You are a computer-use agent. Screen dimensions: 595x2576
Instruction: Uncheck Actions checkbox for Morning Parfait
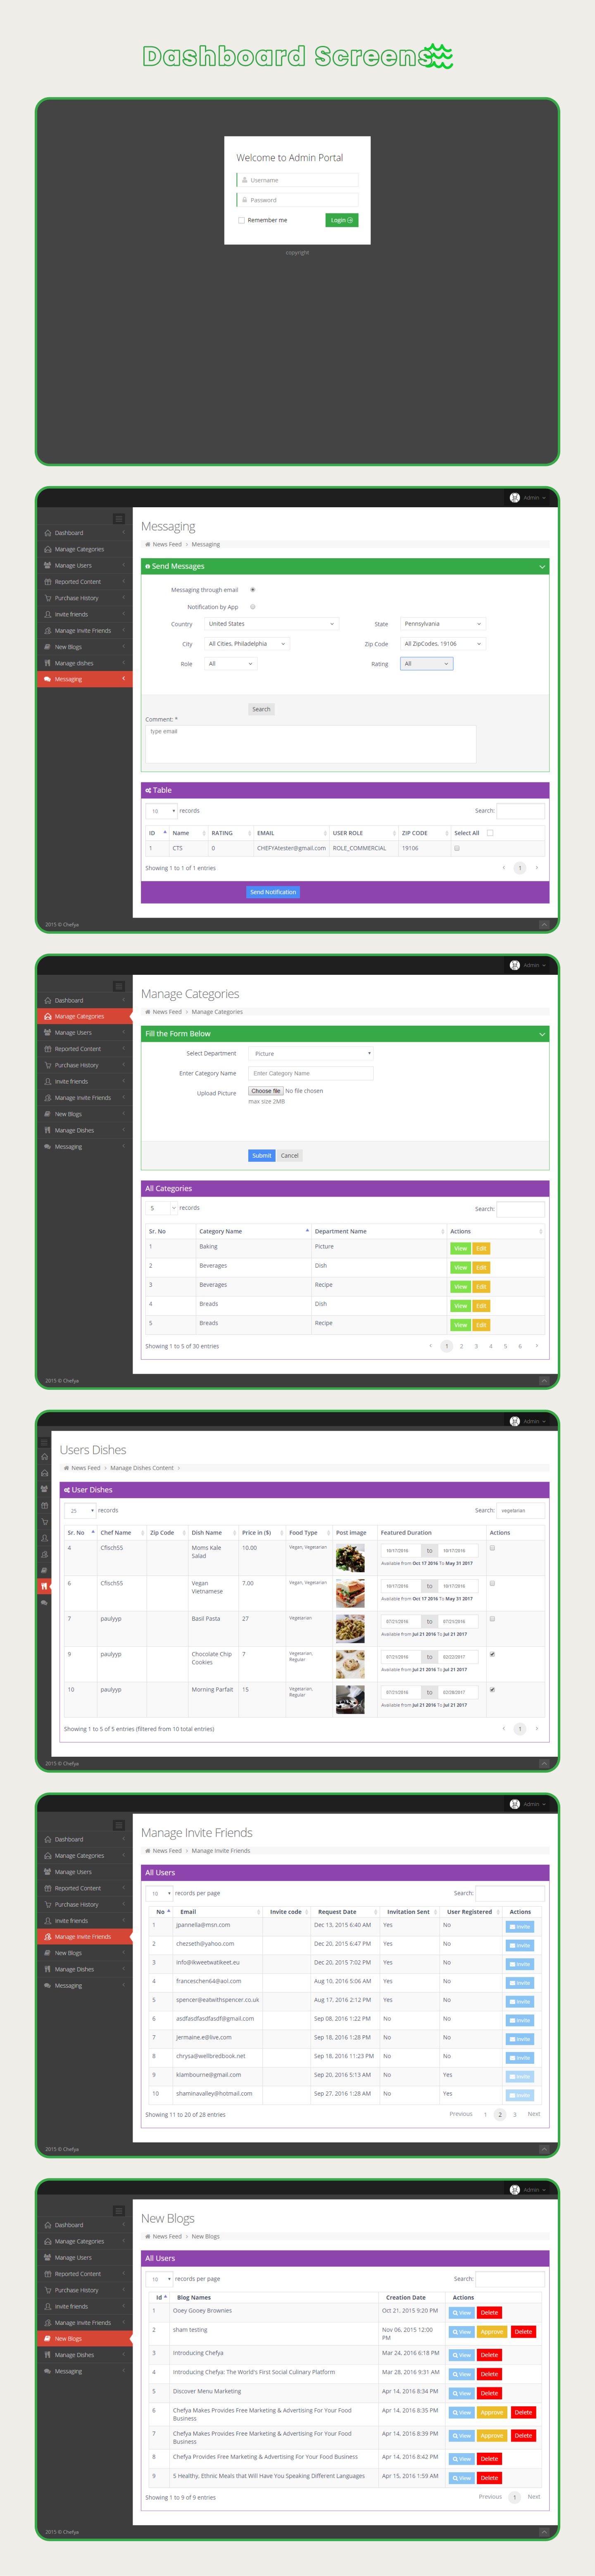point(492,1690)
